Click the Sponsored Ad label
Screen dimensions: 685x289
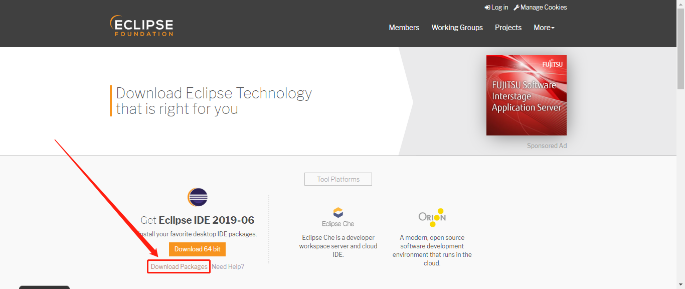point(547,146)
